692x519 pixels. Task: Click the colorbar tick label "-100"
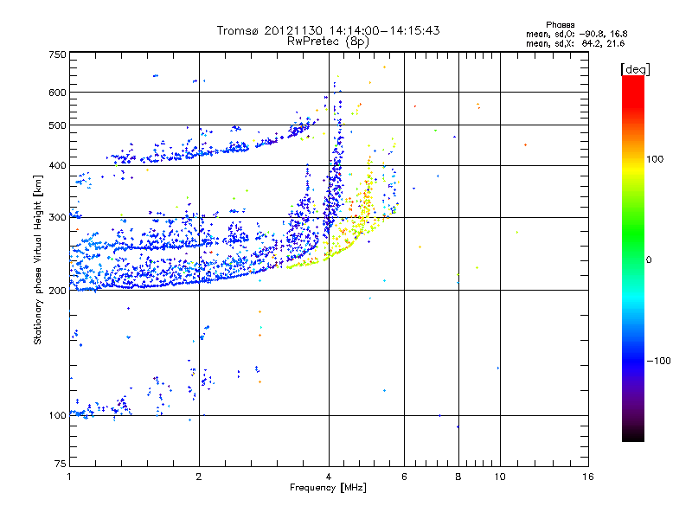(659, 361)
